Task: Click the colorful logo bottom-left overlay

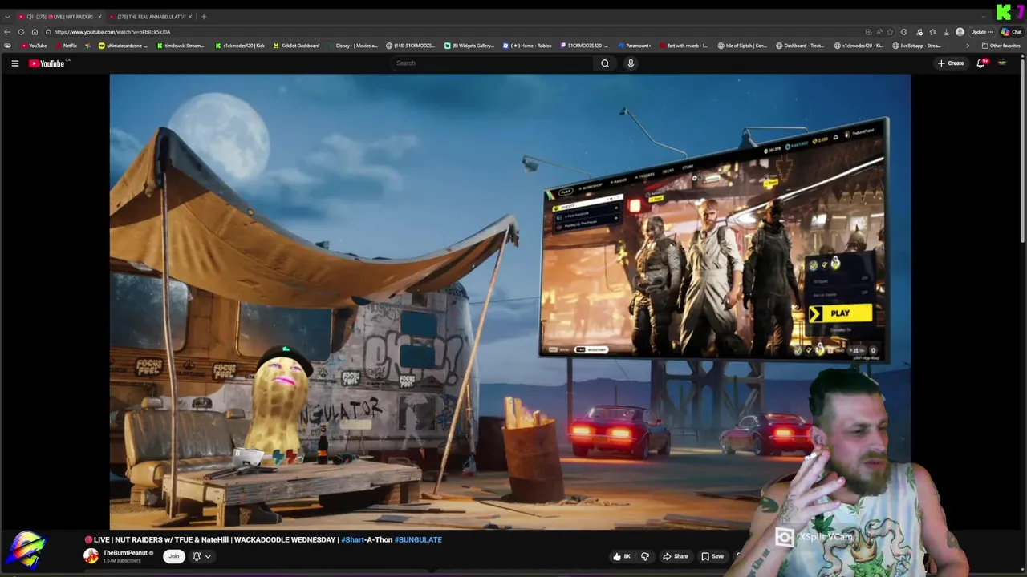Action: click(26, 550)
